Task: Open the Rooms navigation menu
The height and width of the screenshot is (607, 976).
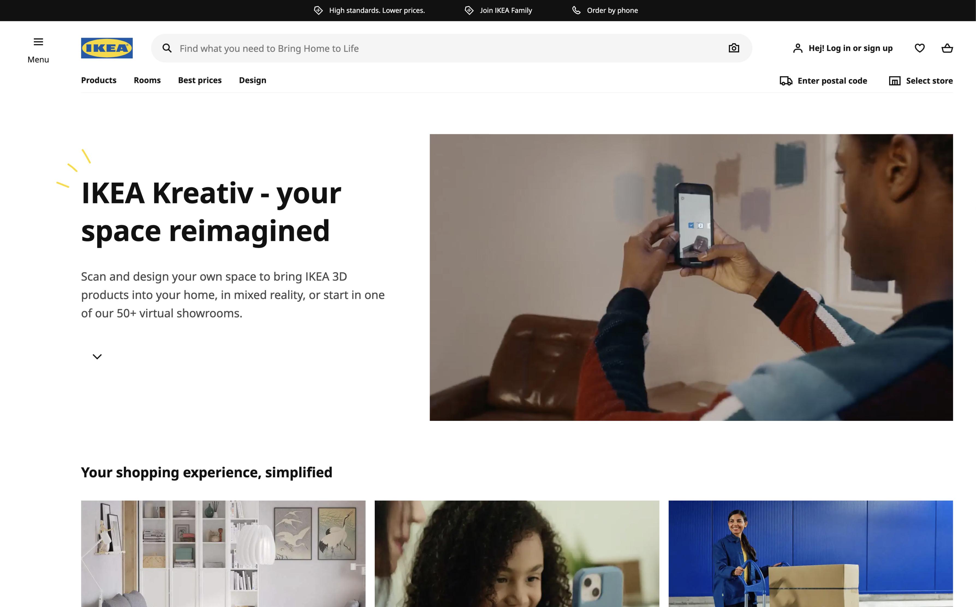Action: click(x=147, y=80)
